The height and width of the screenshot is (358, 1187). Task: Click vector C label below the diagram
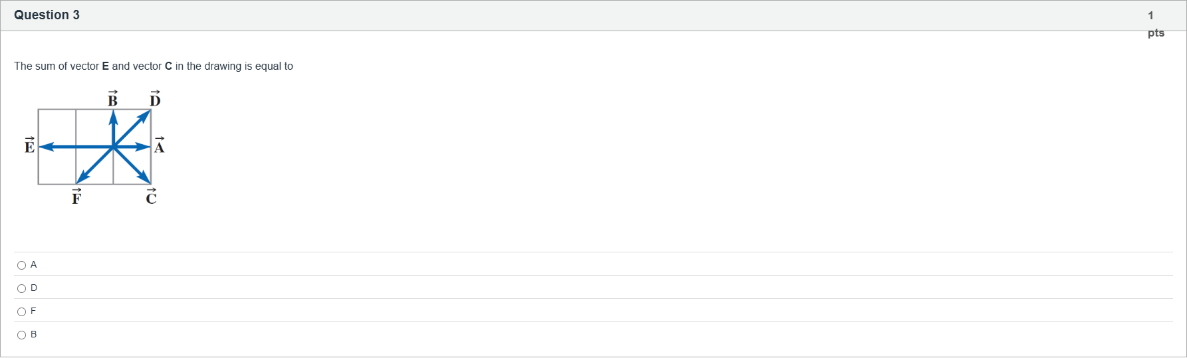click(x=152, y=197)
